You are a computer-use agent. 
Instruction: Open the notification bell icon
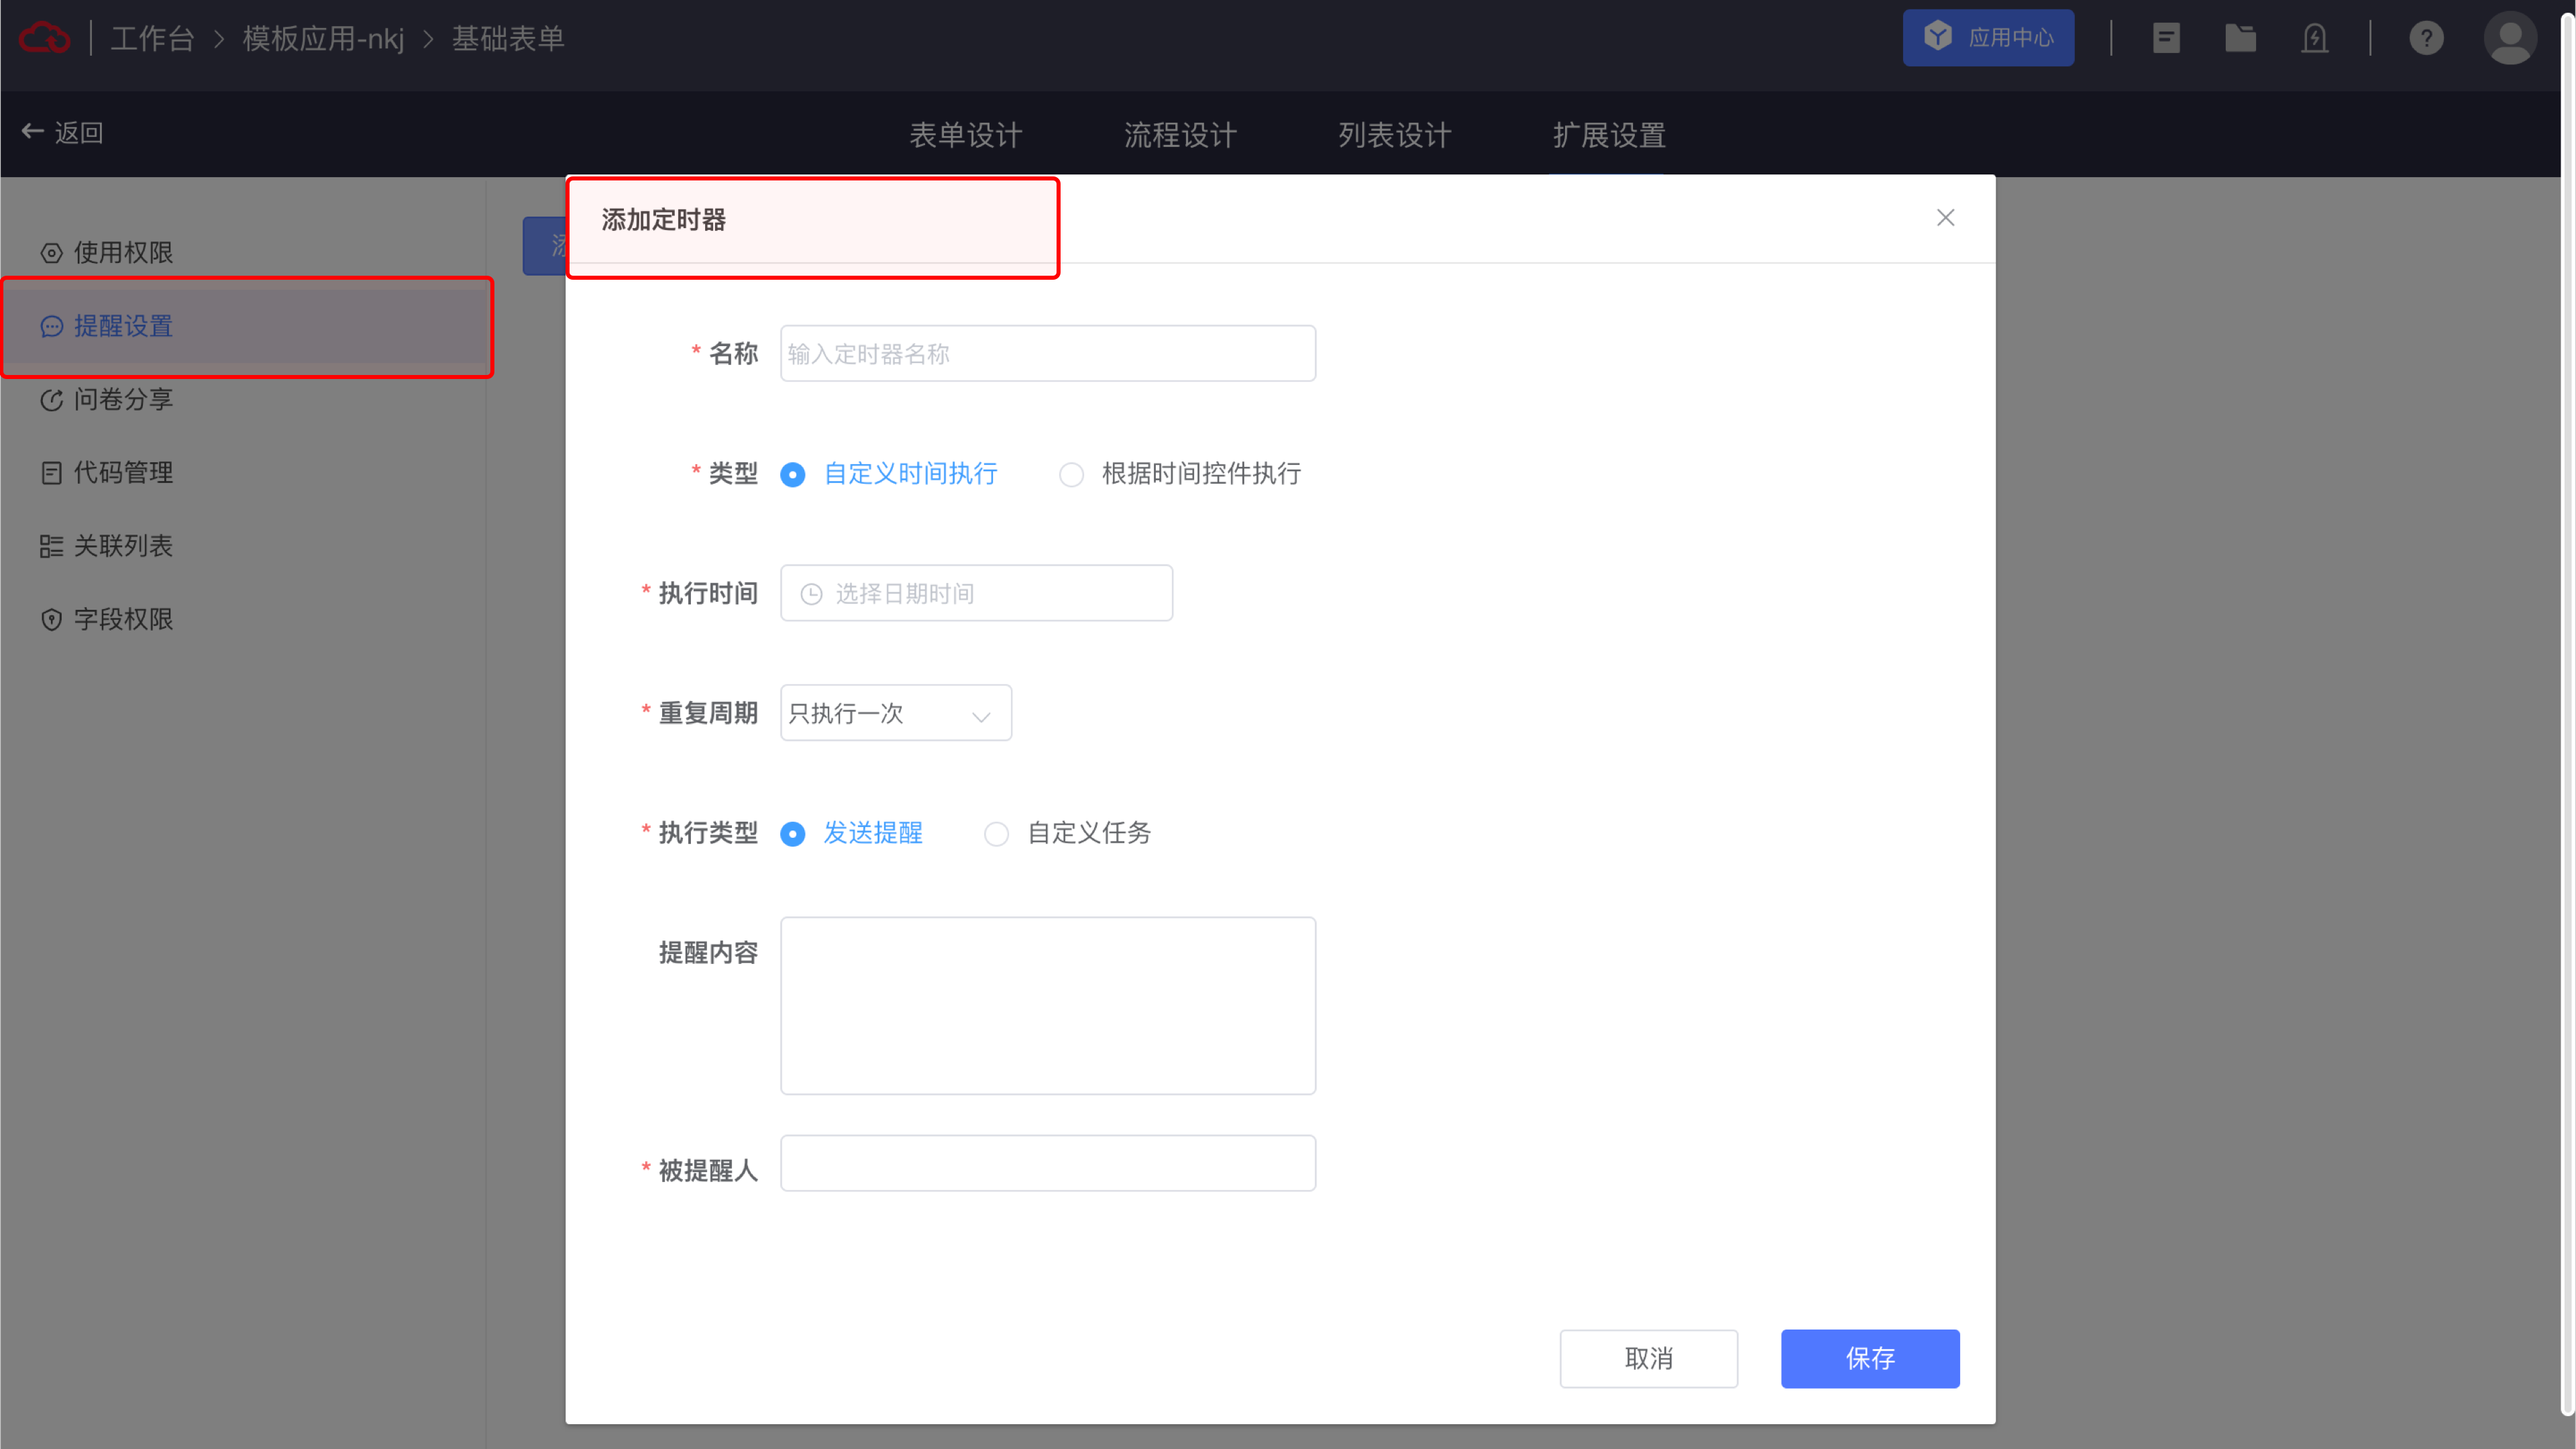[2314, 38]
